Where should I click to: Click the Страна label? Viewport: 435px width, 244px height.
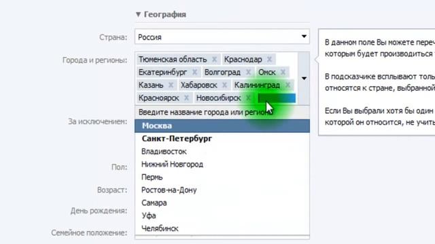(114, 37)
